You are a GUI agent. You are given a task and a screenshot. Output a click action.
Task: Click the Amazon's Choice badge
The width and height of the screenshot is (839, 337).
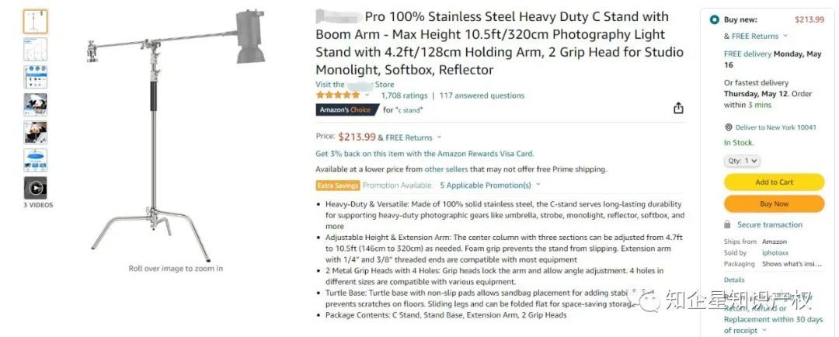pos(346,110)
